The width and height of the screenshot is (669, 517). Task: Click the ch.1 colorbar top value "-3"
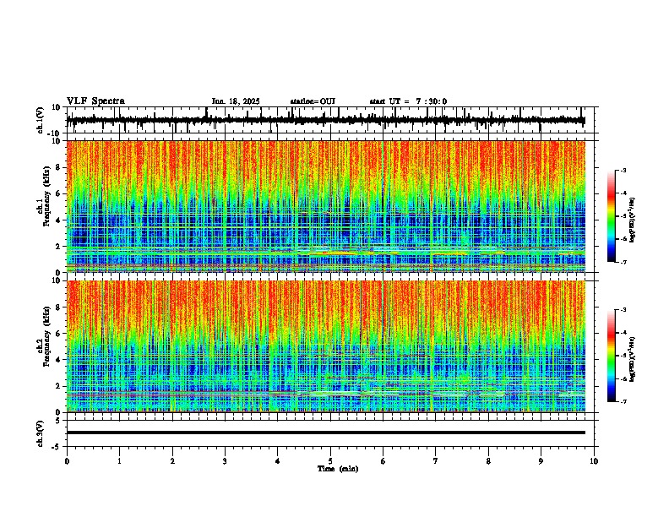[x=623, y=170]
